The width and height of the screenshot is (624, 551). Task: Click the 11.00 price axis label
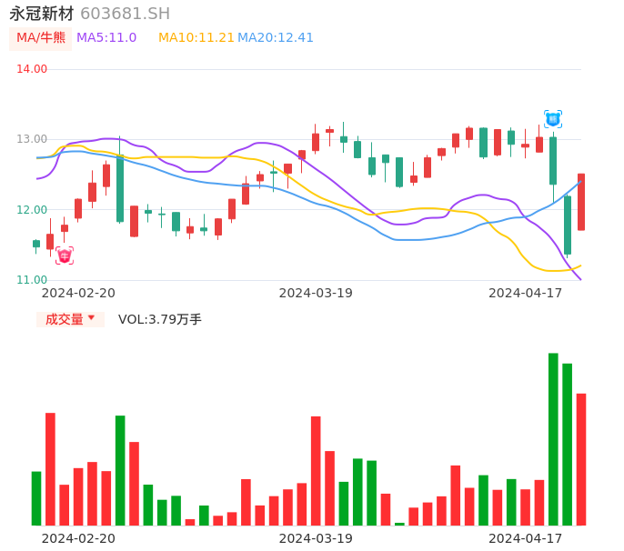click(32, 280)
